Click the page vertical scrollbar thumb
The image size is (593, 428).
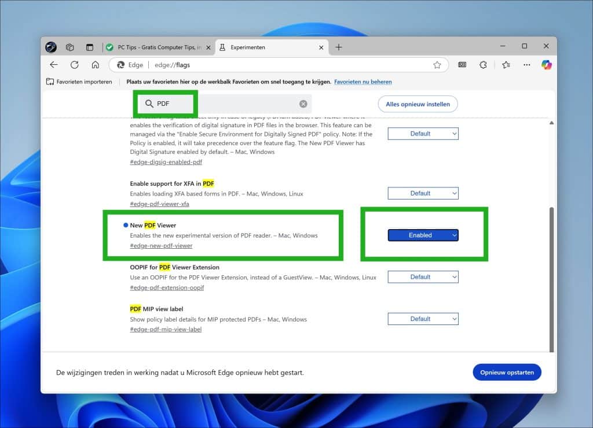[551, 279]
